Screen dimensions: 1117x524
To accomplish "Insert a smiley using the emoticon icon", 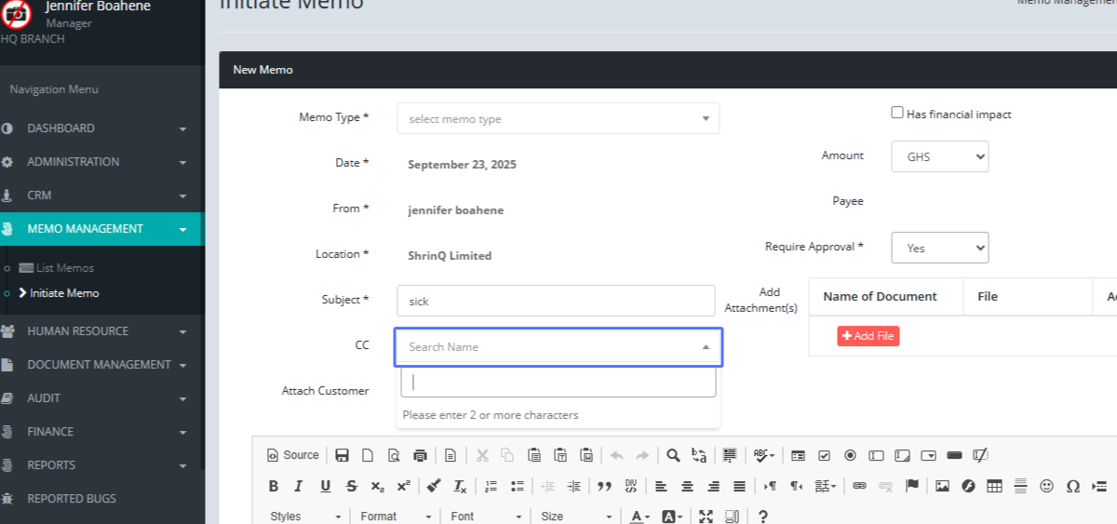I will point(1046,486).
